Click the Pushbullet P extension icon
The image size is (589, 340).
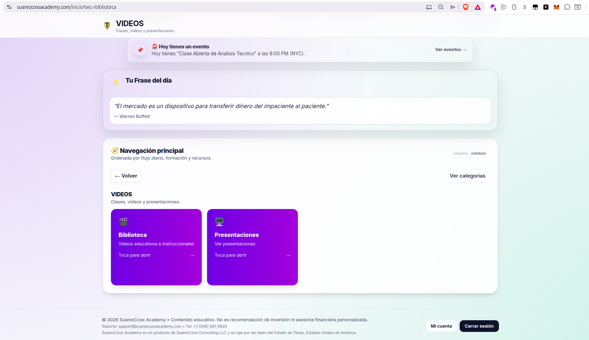(x=546, y=7)
